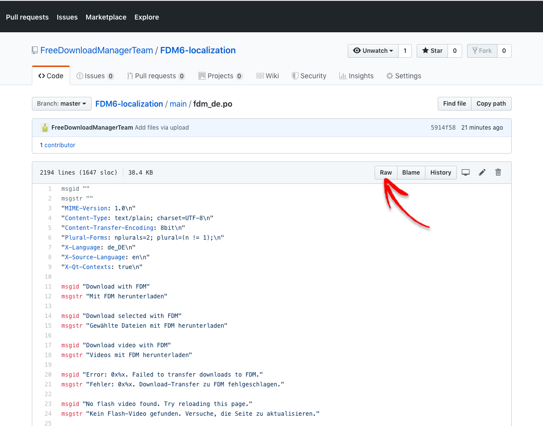Click the Copy path button
543x426 pixels.
click(491, 104)
